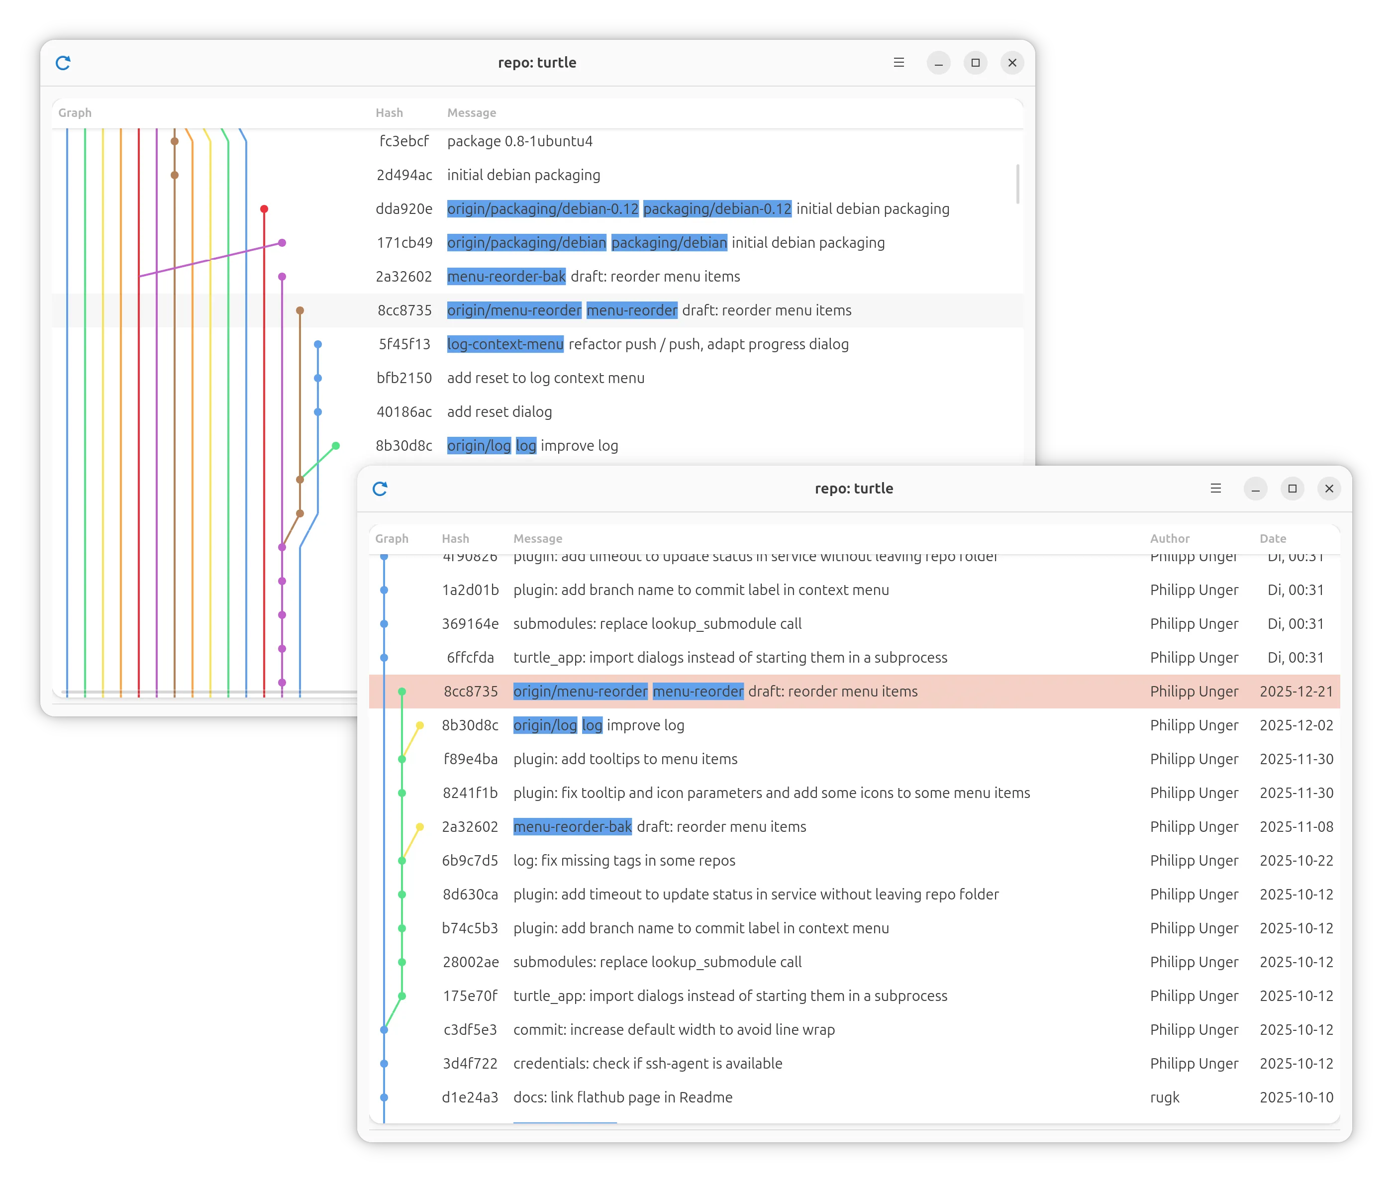Click yellow graph node of commit 8b30d8c
Viewport: 1399px width, 1196px height.
click(x=420, y=725)
